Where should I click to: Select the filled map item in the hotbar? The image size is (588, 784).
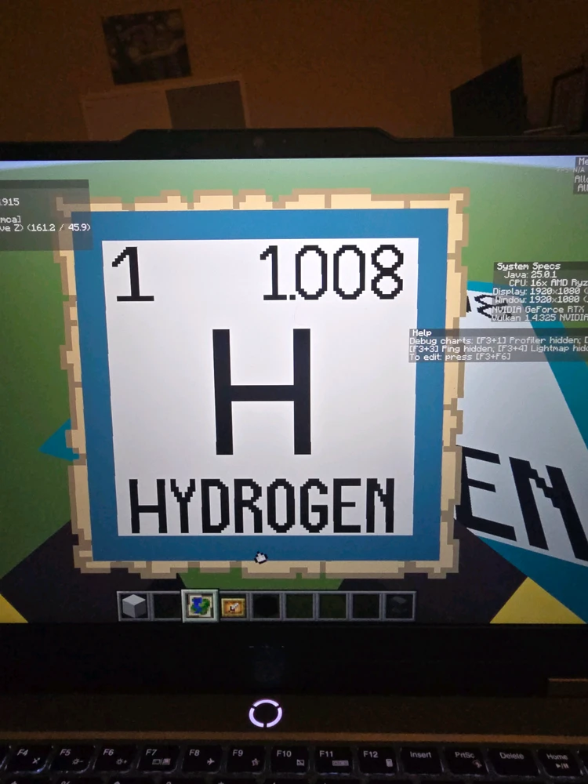(200, 605)
